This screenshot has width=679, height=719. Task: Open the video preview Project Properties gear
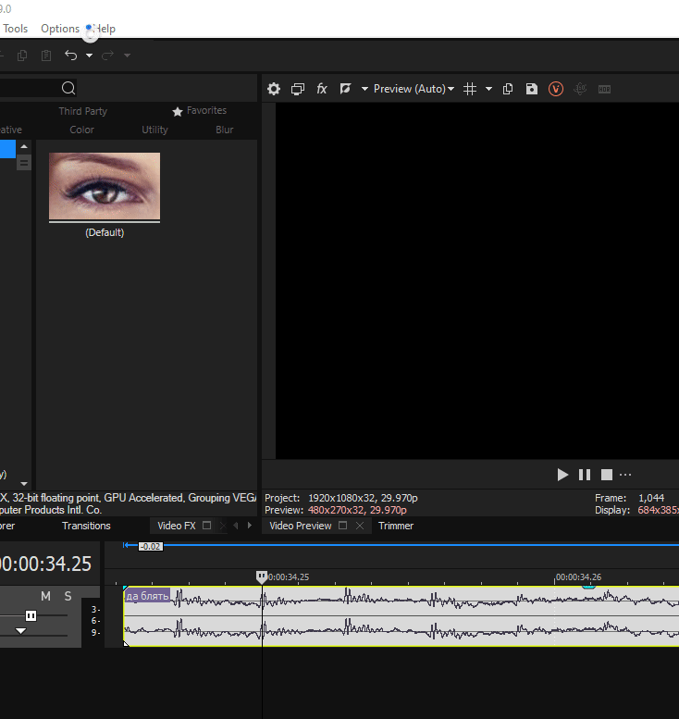274,89
